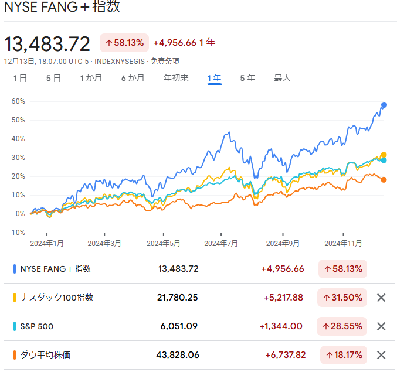Click the yellow Nasdaq 100 color bar
This screenshot has width=397, height=372.
[15, 298]
